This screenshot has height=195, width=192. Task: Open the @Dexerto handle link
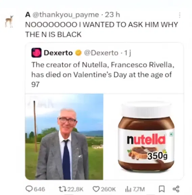(101, 53)
